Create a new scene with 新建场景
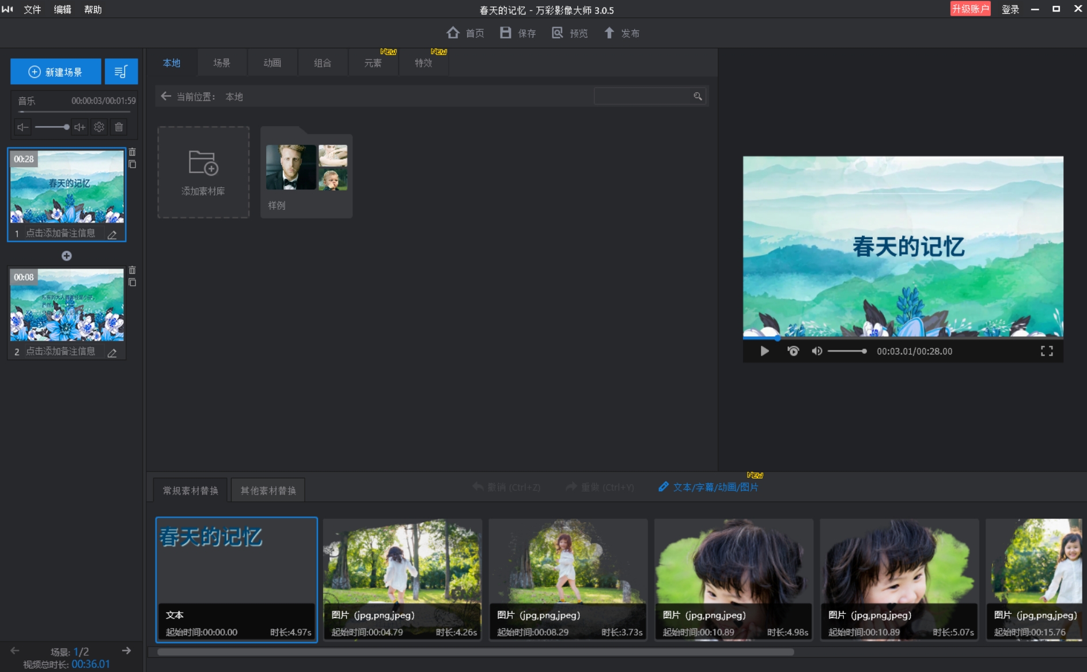This screenshot has width=1087, height=672. pyautogui.click(x=56, y=71)
